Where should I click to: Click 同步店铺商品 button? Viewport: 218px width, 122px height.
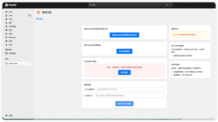click(125, 51)
